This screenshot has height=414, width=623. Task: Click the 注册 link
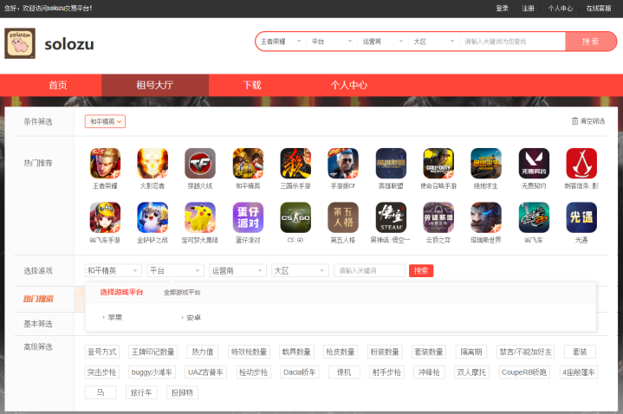(x=528, y=9)
